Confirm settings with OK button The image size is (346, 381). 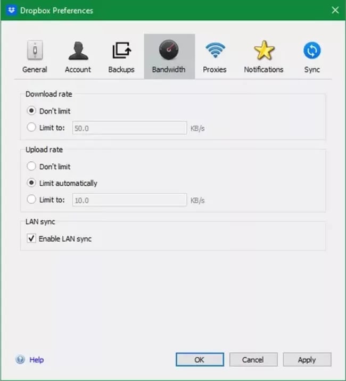[x=200, y=360]
